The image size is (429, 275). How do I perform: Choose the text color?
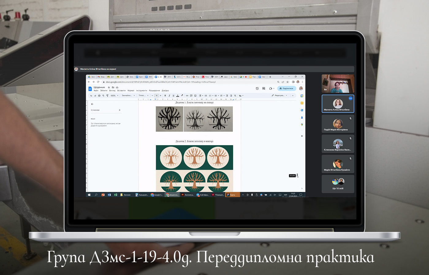tap(178, 96)
